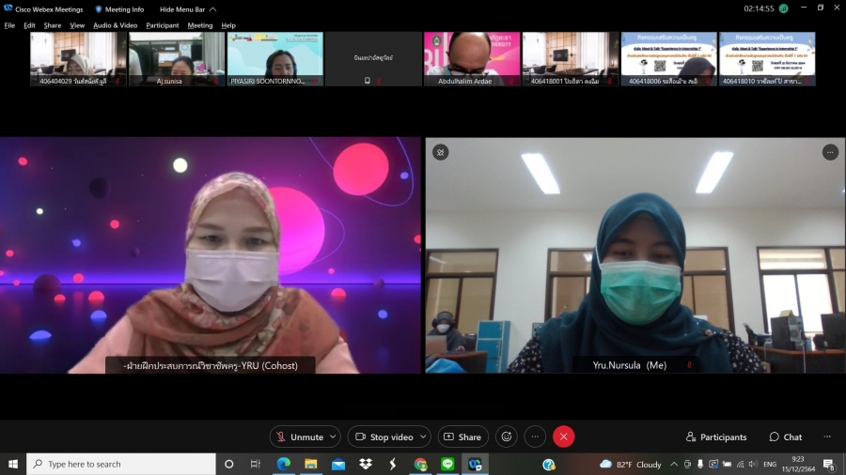Open audio options arrow beside Unmute
The image size is (846, 475).
click(x=333, y=437)
